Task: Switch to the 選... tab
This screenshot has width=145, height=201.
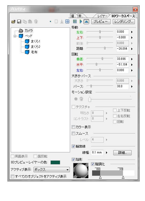Action: point(73,16)
